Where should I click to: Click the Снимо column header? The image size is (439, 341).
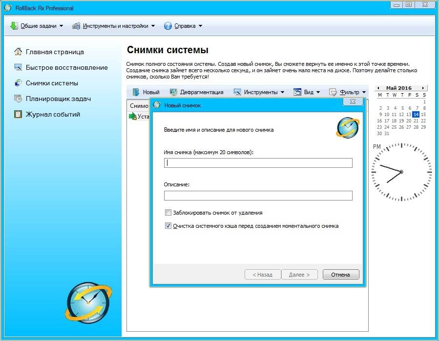pos(139,106)
